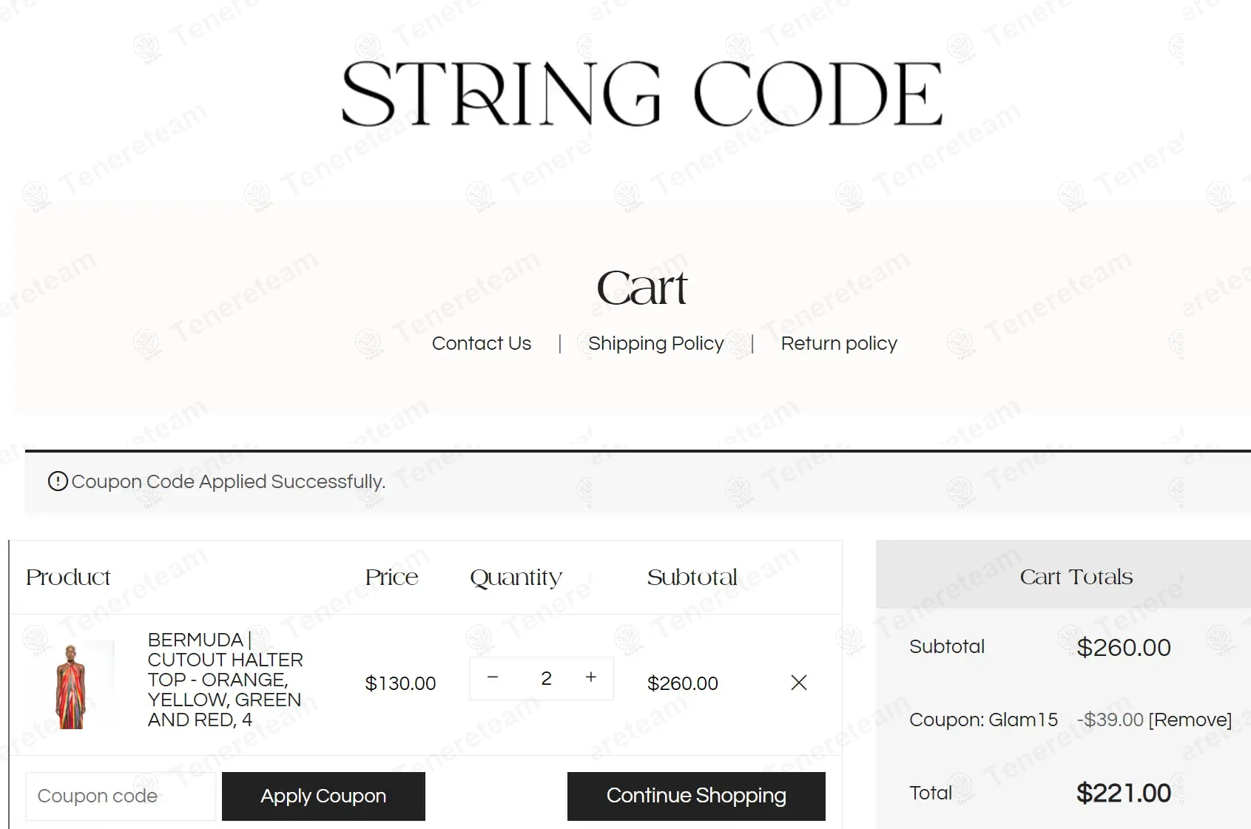Image resolution: width=1251 pixels, height=829 pixels.
Task: Click the STRING CODE site logo
Action: coord(642,94)
